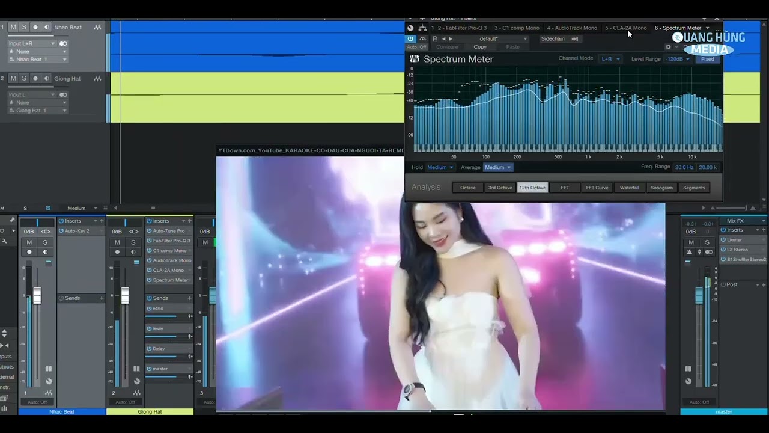Open the Hold Medium dropdown
Image resolution: width=769 pixels, height=433 pixels.
439,168
